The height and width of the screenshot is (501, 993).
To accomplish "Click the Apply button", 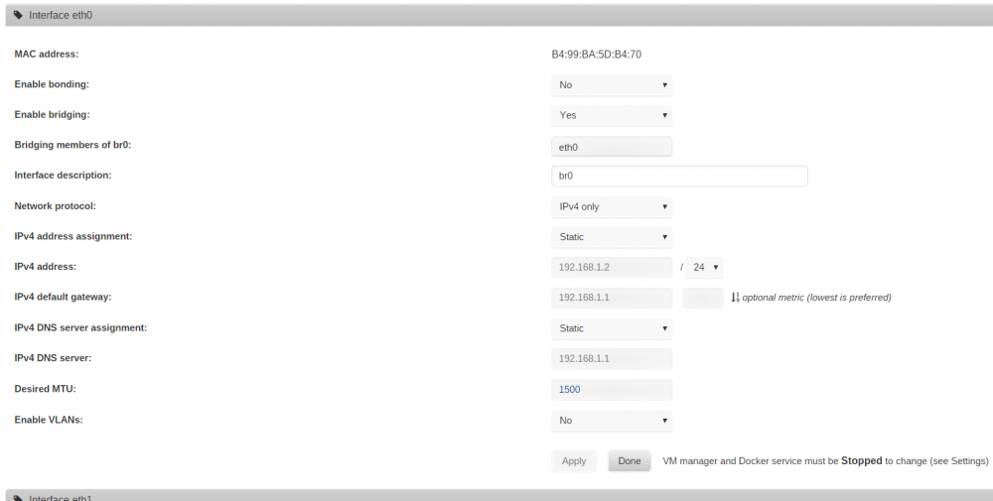I will coord(574,461).
